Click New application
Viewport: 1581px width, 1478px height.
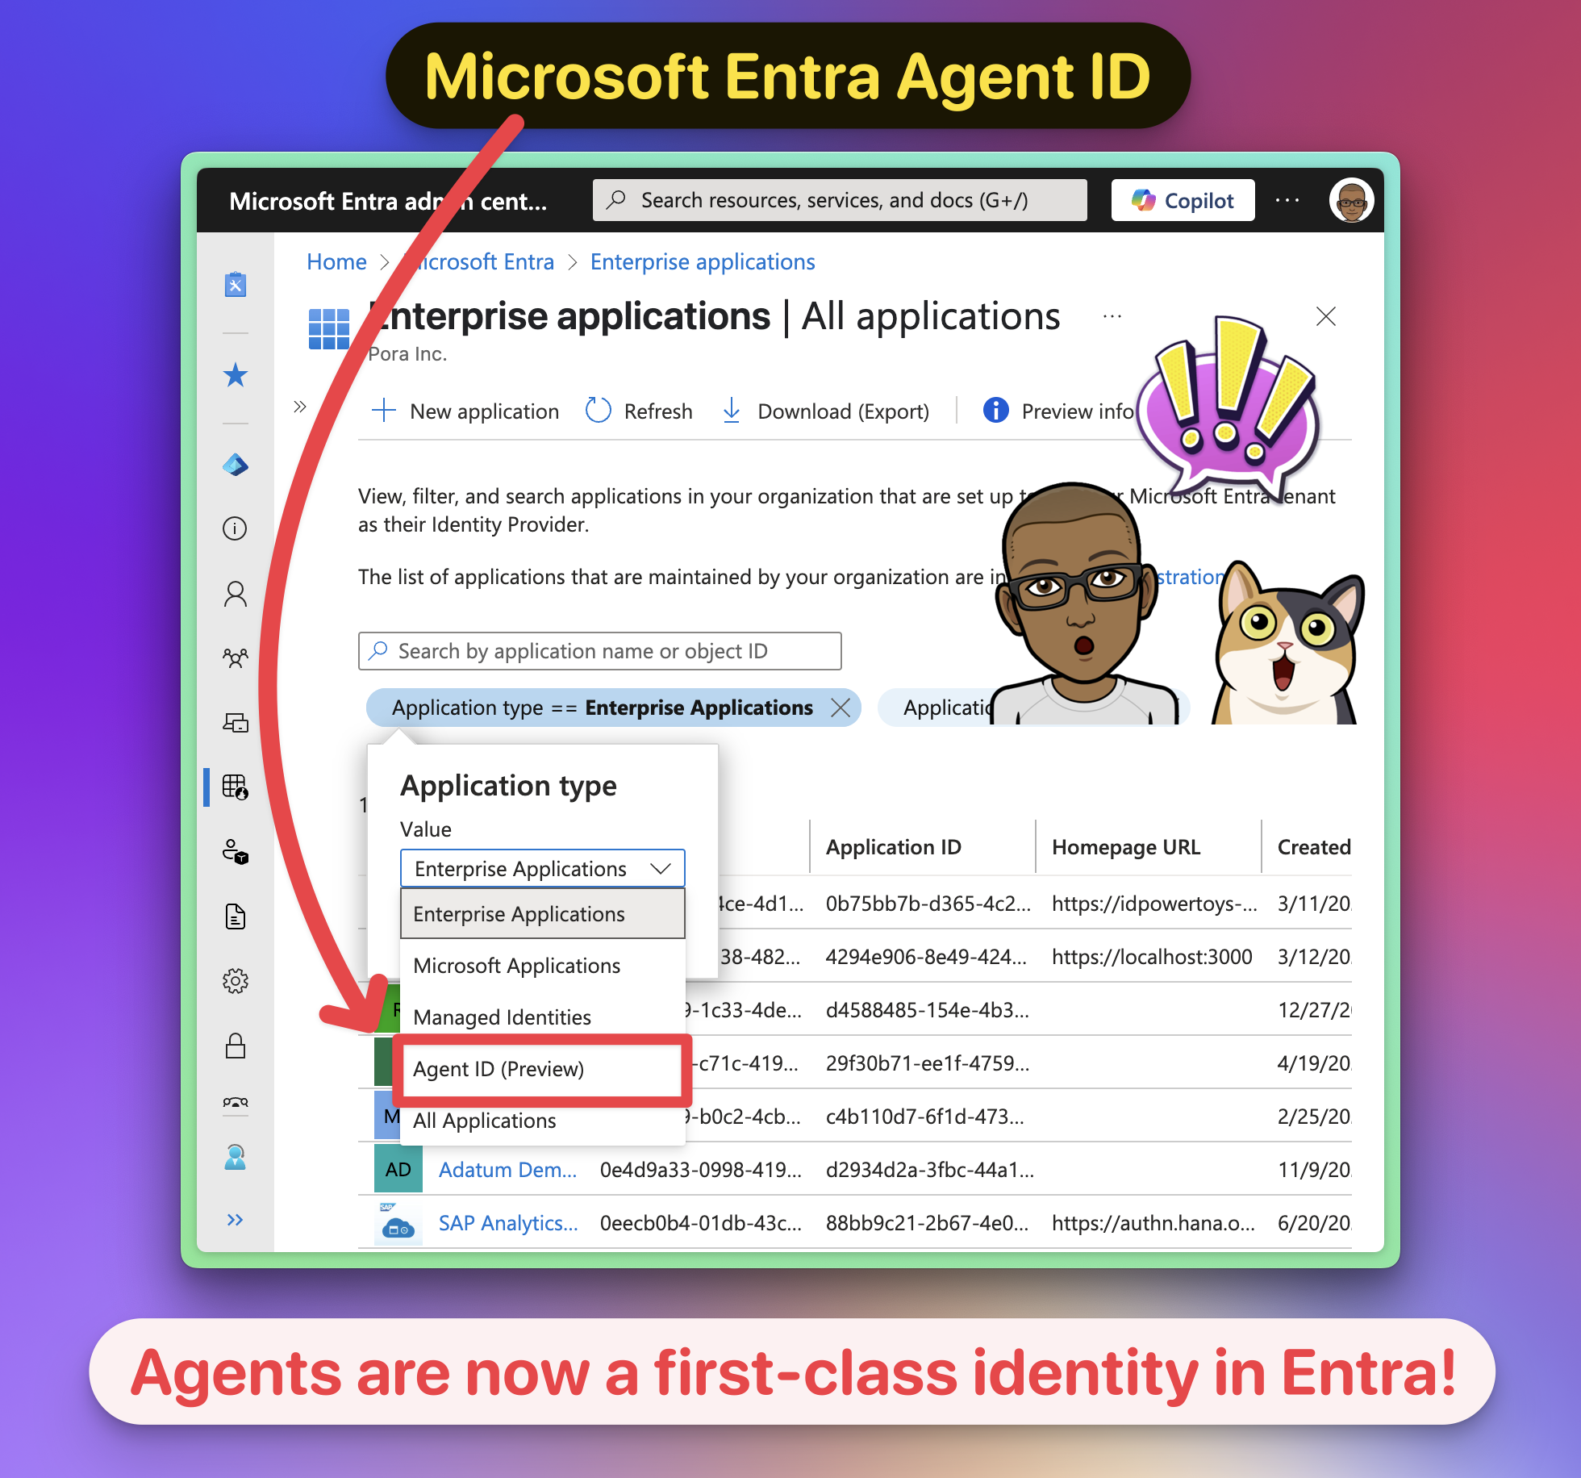[465, 411]
